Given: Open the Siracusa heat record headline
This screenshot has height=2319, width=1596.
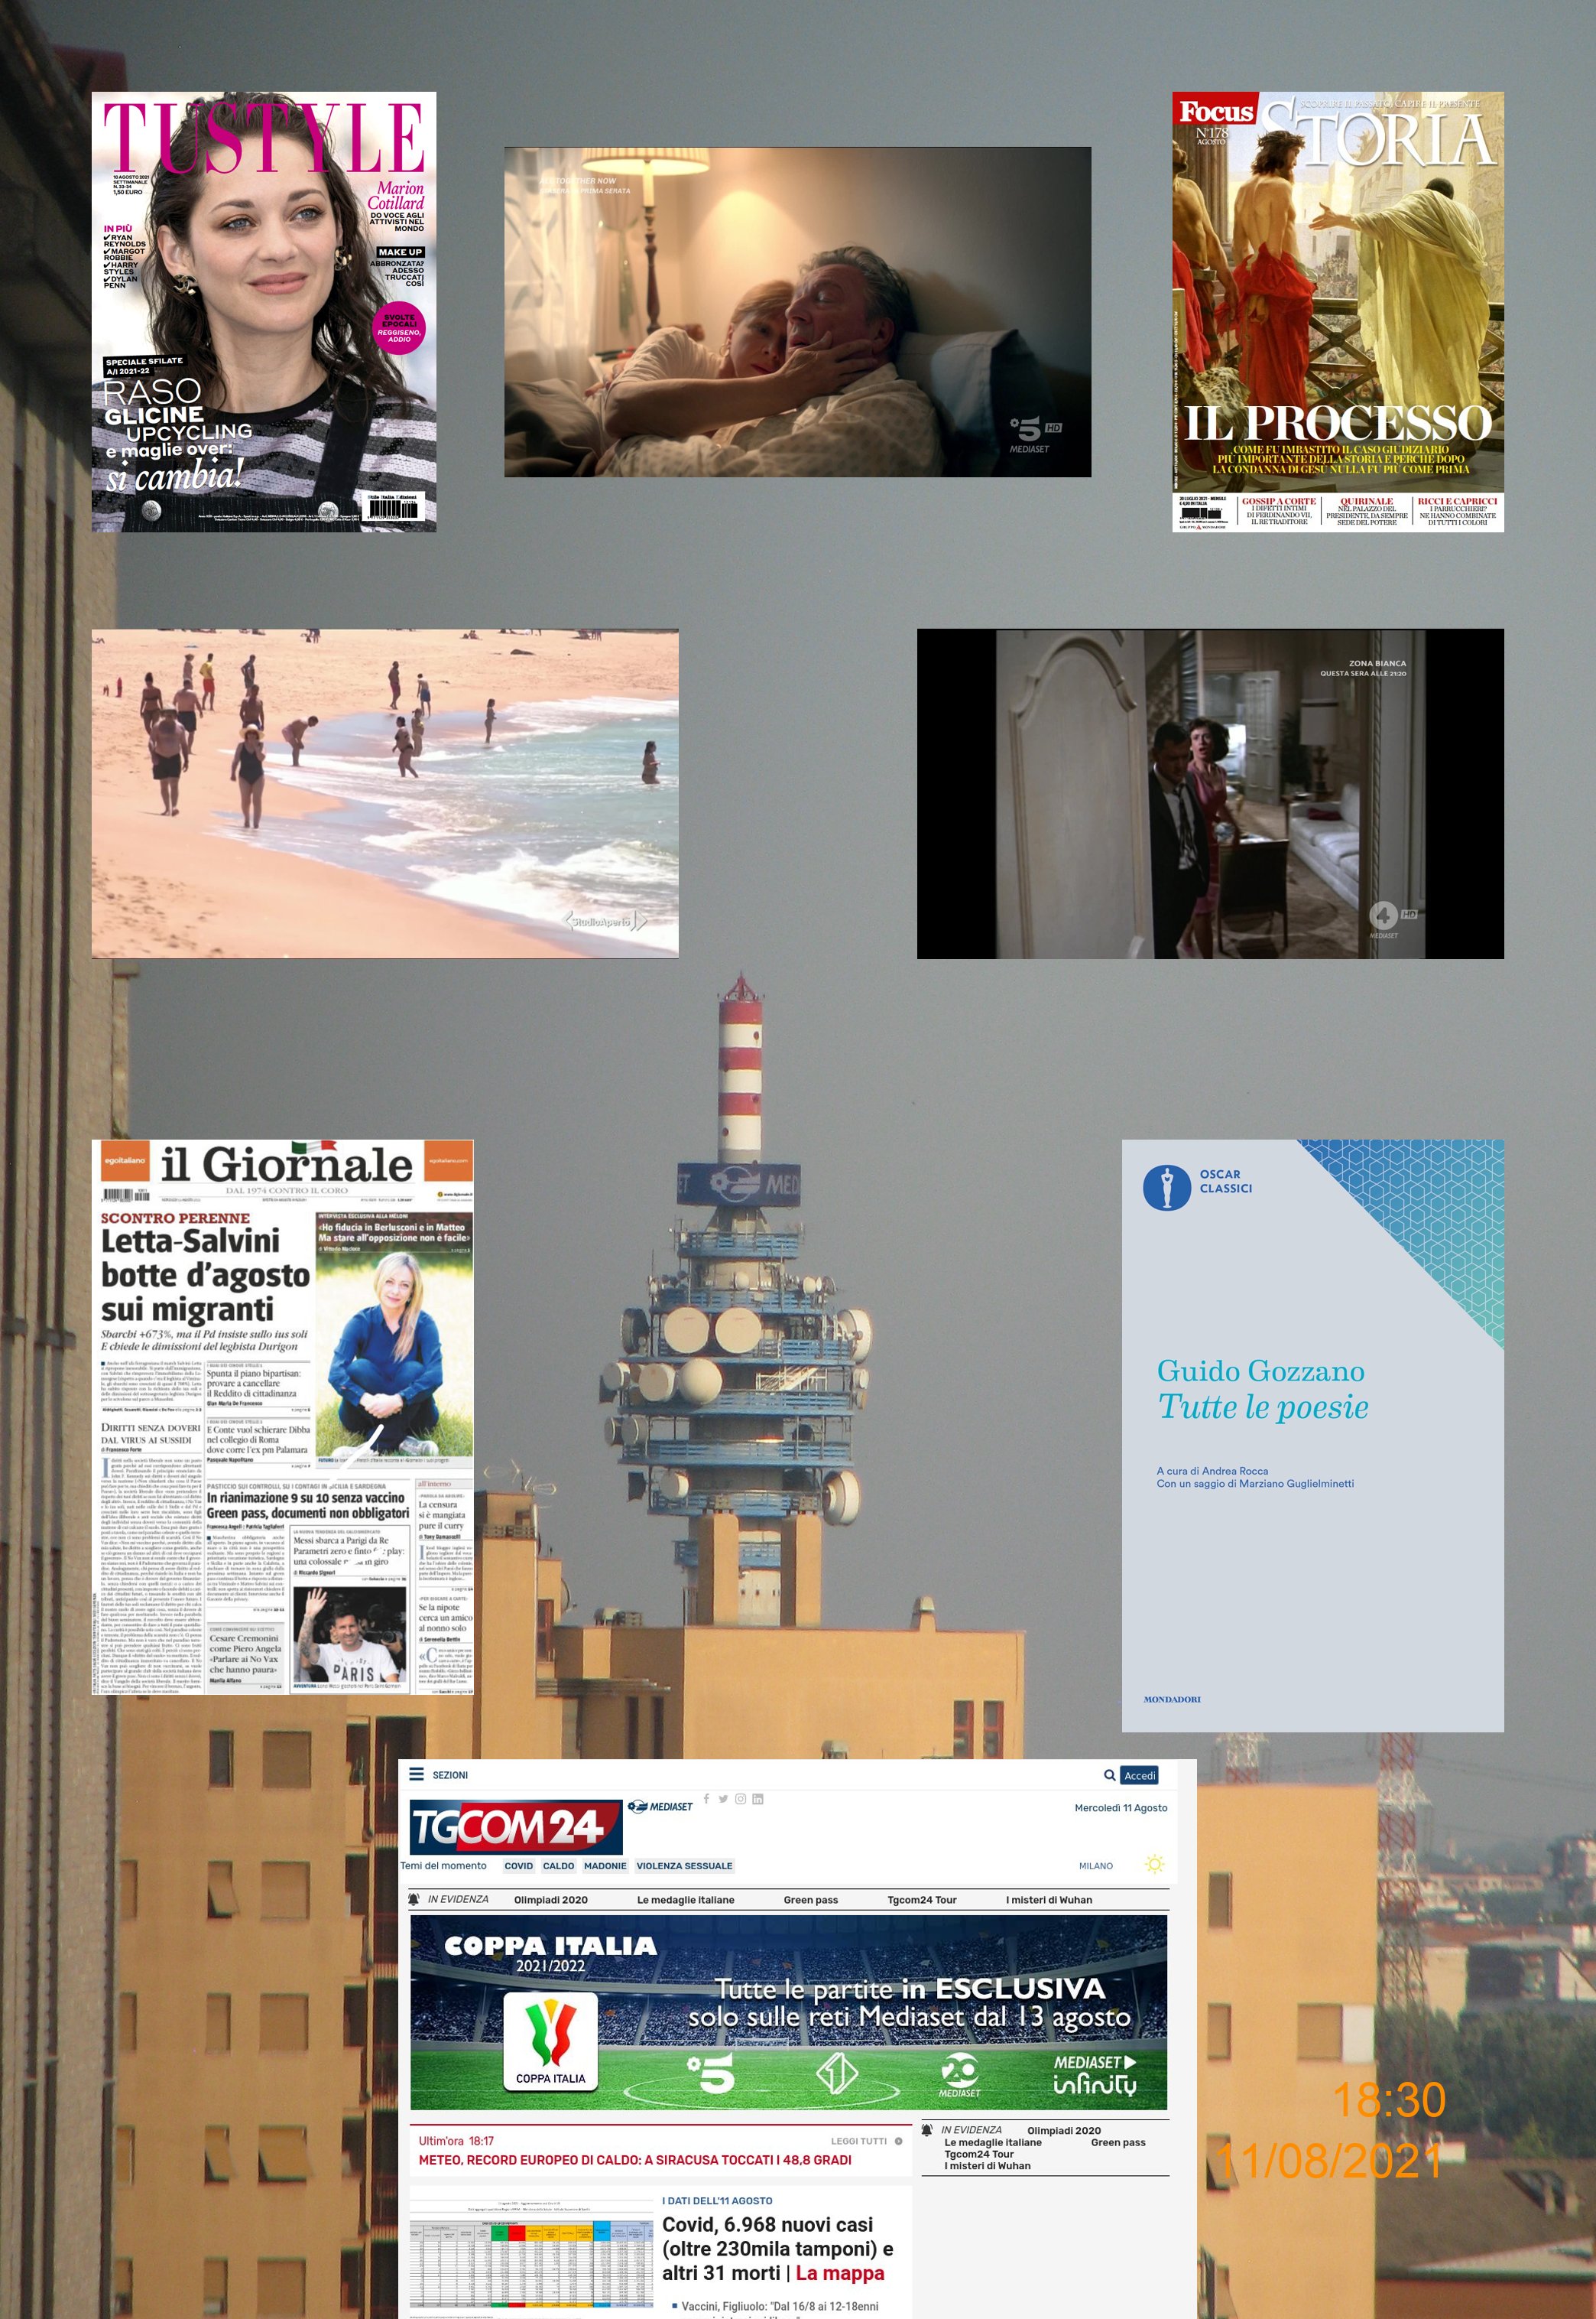Looking at the screenshot, I should coord(635,2160).
